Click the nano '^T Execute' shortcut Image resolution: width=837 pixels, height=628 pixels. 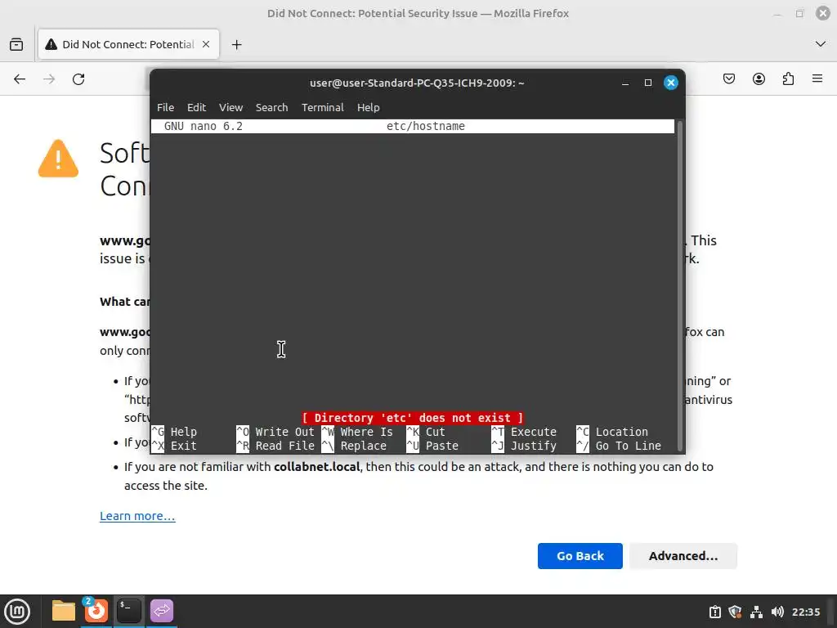click(x=524, y=432)
